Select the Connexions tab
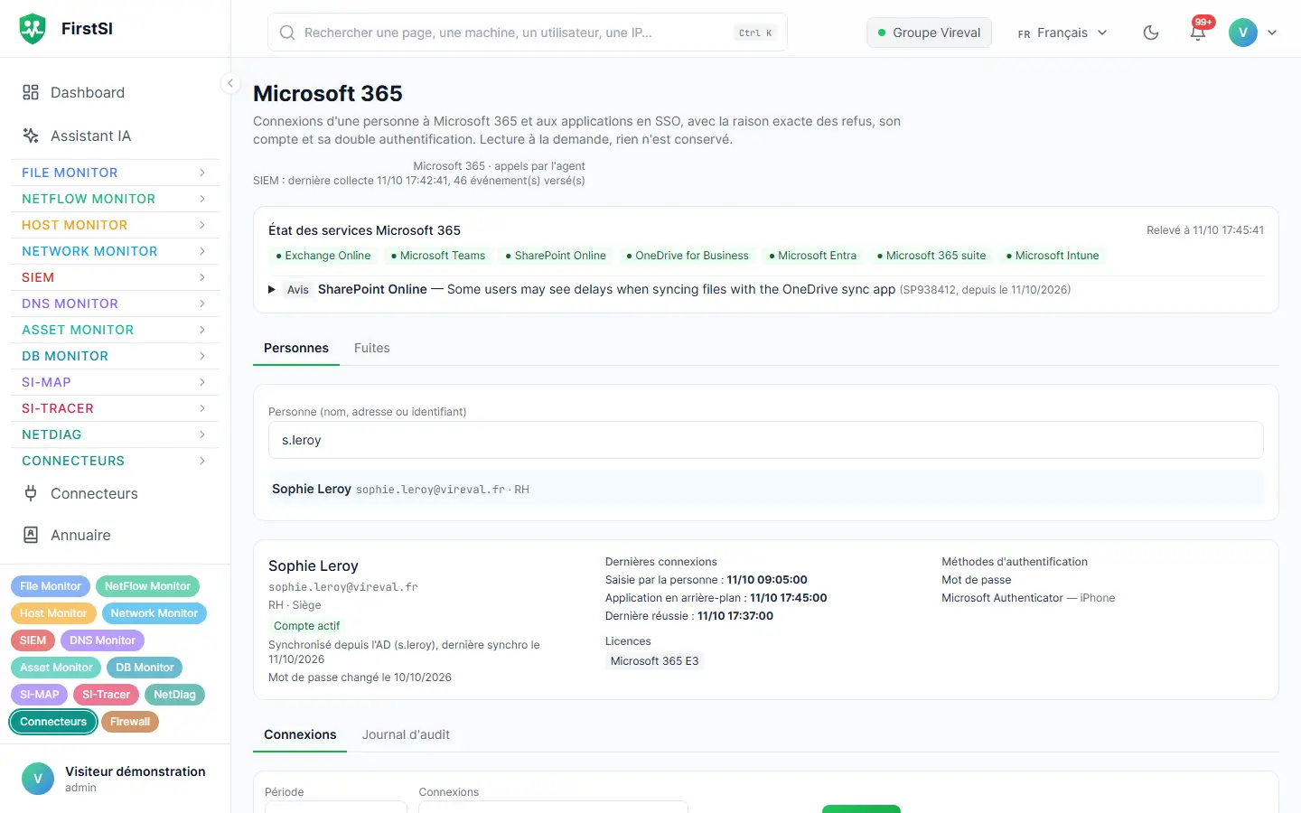 300,734
